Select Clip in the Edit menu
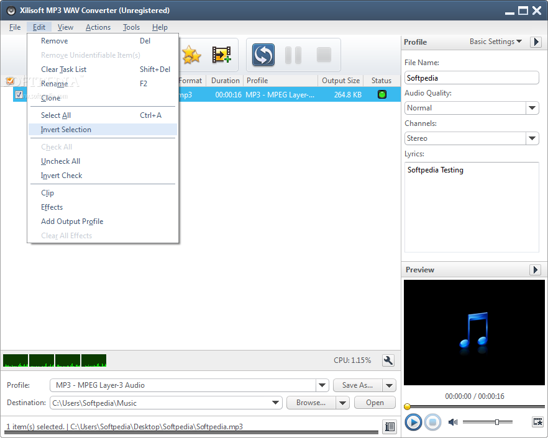The image size is (548, 438). click(103, 193)
